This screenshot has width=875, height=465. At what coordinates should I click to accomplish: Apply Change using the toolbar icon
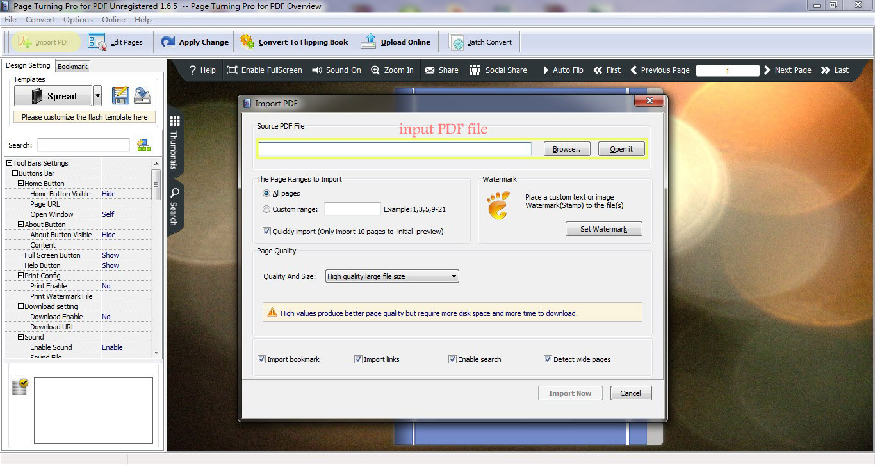[x=168, y=42]
